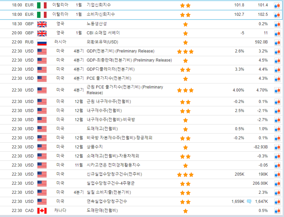
Task: Open chart icon for 도매판매(전월비) row
Action: [x=277, y=211]
